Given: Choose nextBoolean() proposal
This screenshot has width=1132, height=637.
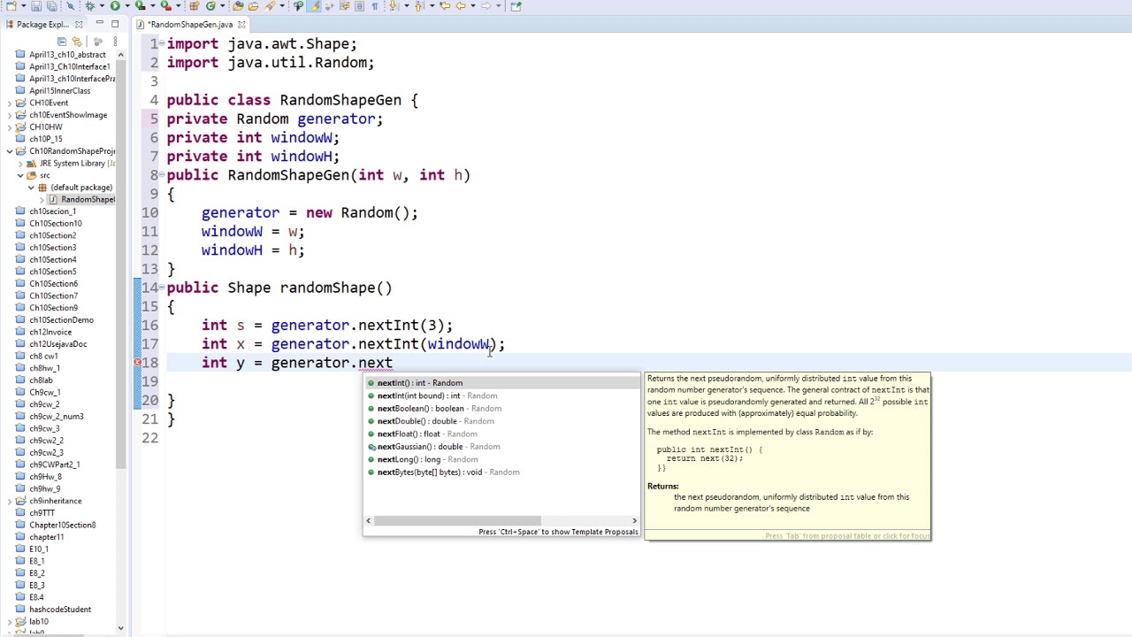Looking at the screenshot, I should pyautogui.click(x=501, y=409).
